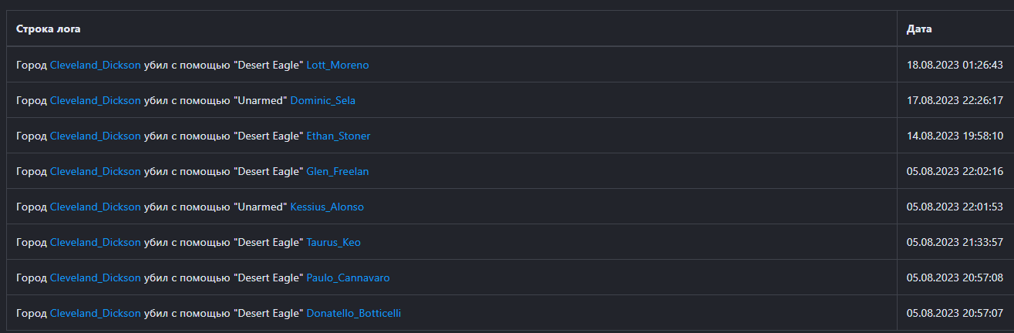This screenshot has width=1014, height=333.
Task: Click the 14.08.2023 19:58:10 timestamp
Action: 955,136
